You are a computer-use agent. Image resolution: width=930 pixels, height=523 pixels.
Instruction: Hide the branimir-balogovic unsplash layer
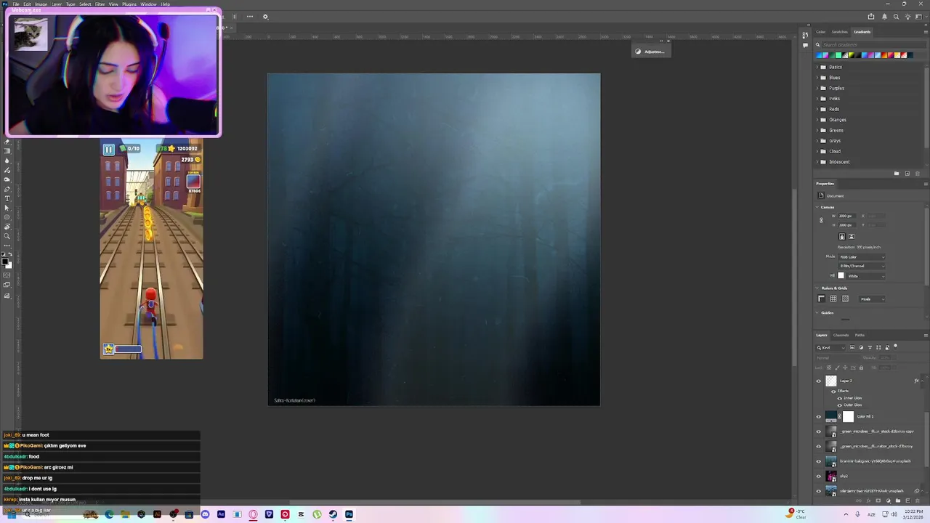(819, 461)
